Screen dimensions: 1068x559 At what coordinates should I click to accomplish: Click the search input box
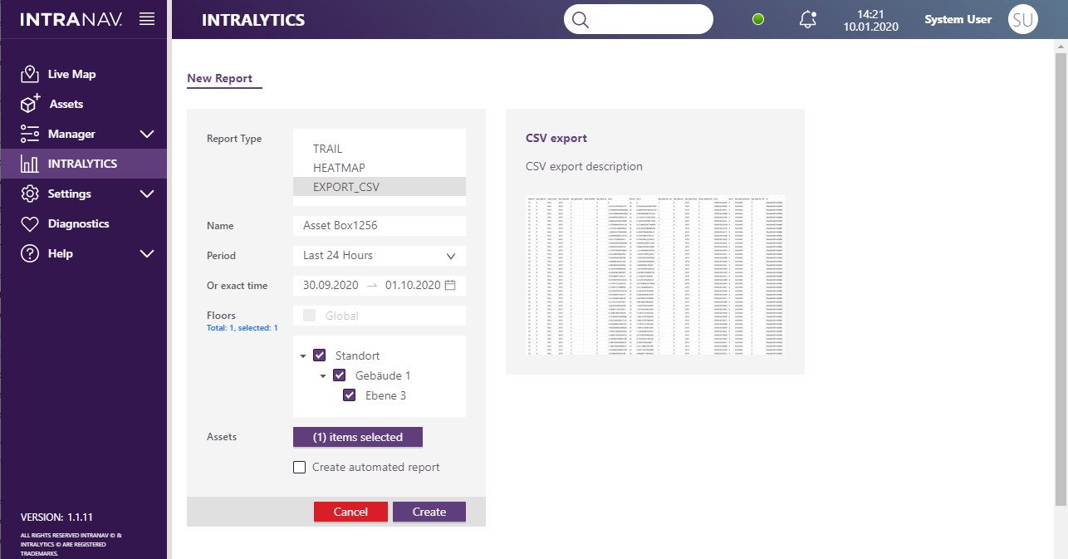click(639, 20)
